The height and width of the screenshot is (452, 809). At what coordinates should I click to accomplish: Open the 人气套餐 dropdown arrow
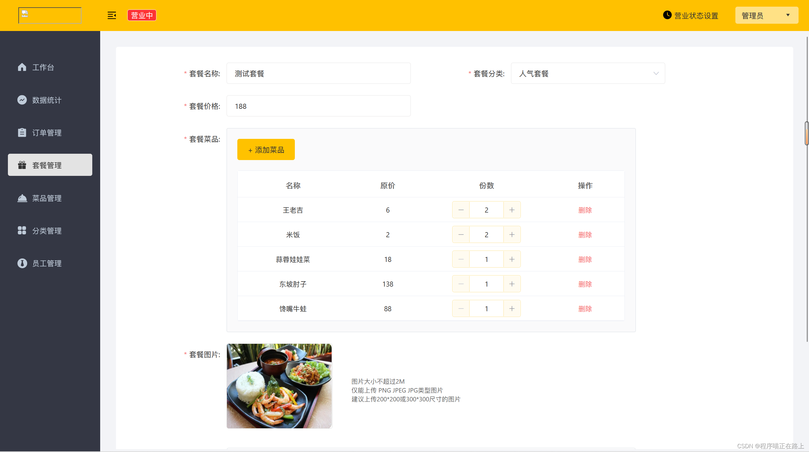point(656,73)
